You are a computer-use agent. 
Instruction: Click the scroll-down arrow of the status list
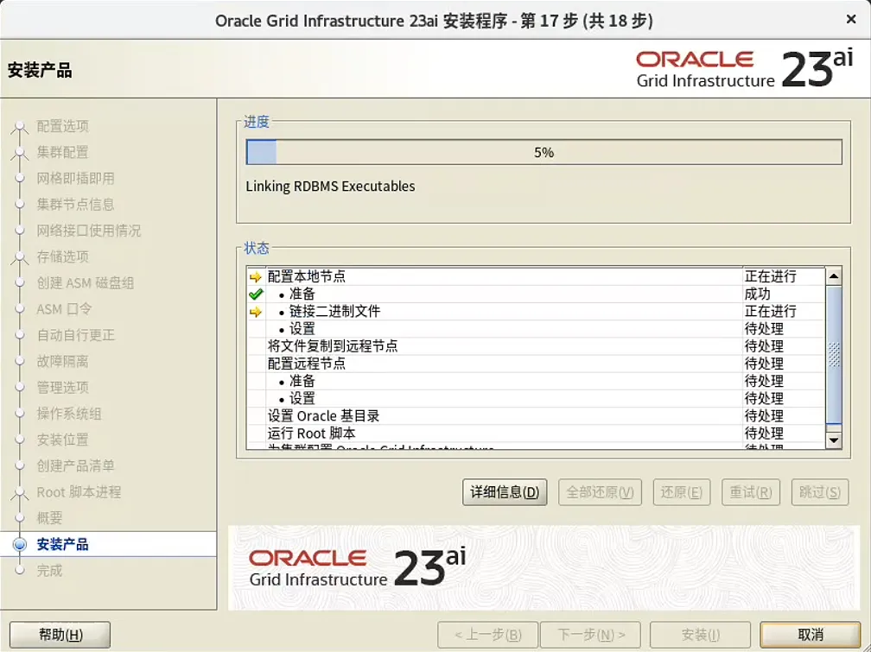tap(832, 440)
